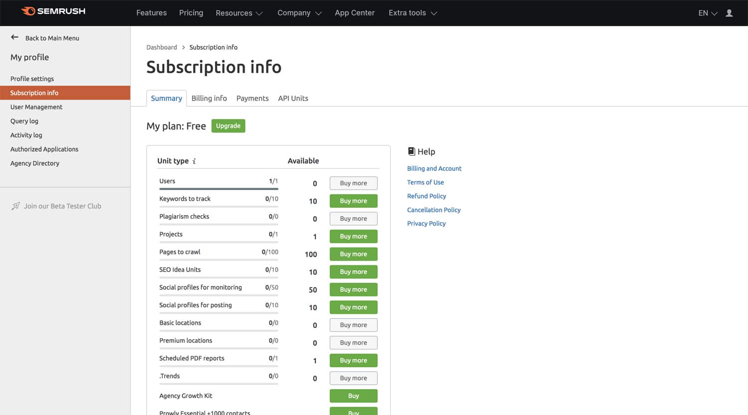Click the Scheduled PDF reports label
748x415 pixels.
click(191, 358)
